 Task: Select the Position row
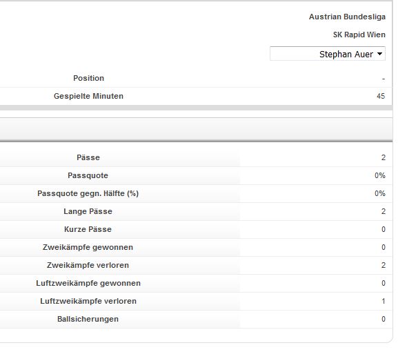pos(196,78)
